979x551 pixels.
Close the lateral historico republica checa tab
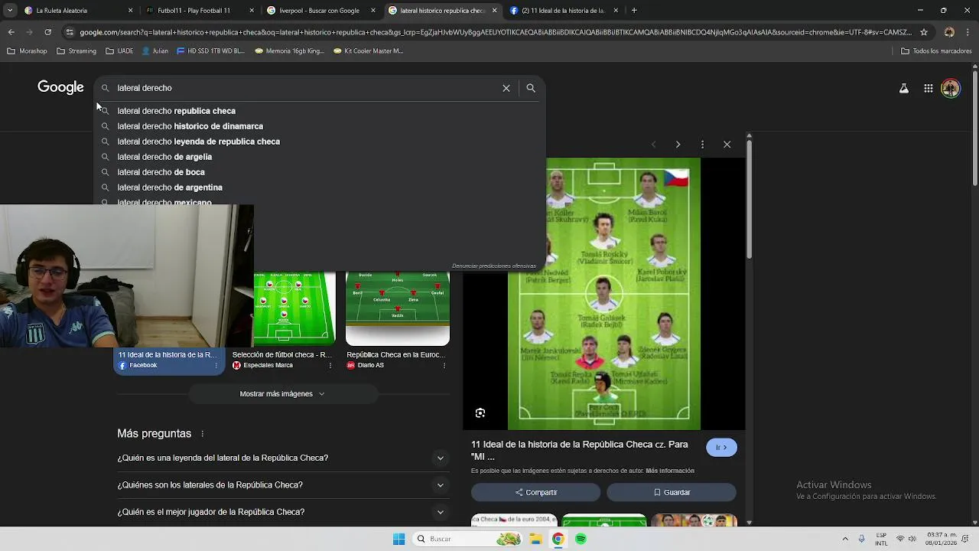(494, 11)
